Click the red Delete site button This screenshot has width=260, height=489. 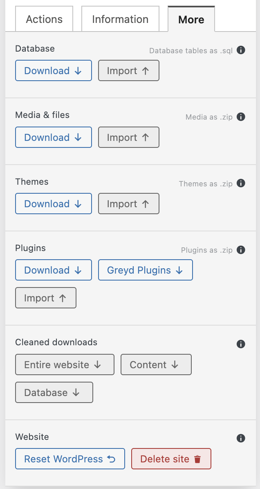(171, 459)
